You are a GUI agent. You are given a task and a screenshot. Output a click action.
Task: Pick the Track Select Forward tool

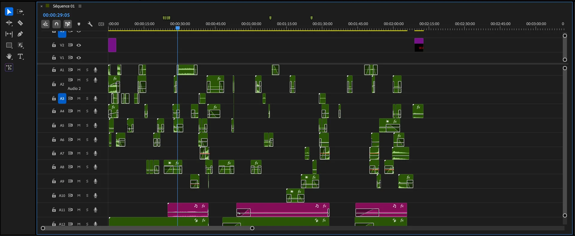point(20,12)
